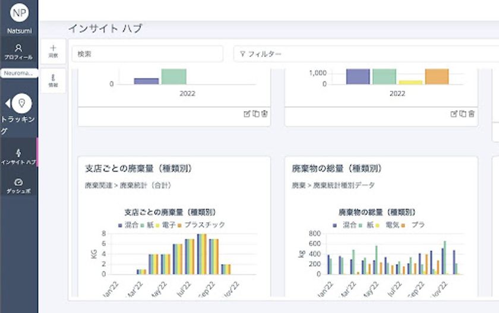Edit the four-bar 2022 chart card
499x313 pixels.
tap(454, 113)
